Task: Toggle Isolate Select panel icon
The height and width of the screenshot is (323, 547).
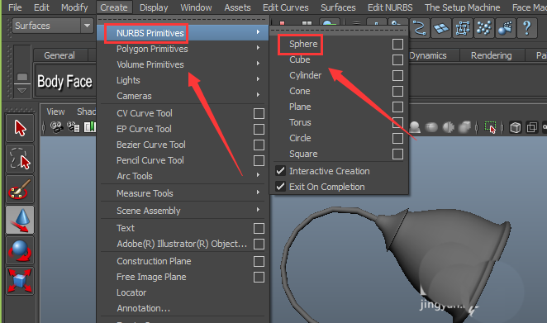Action: 491,127
